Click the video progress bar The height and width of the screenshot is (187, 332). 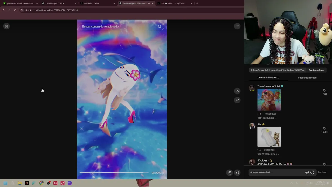click(114, 173)
